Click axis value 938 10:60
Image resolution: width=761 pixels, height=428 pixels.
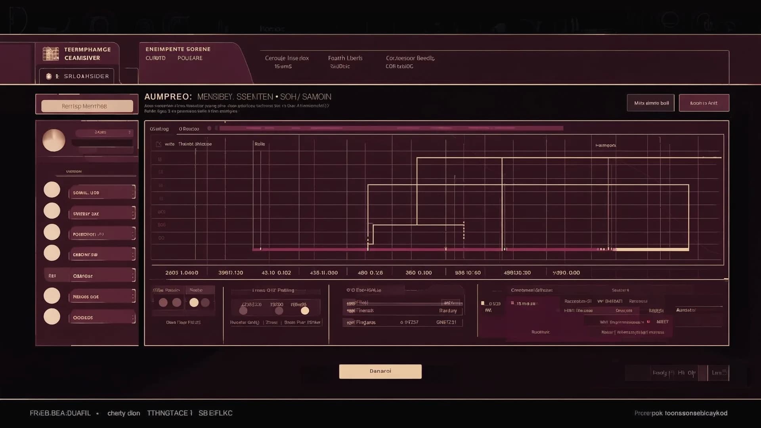[x=468, y=273]
